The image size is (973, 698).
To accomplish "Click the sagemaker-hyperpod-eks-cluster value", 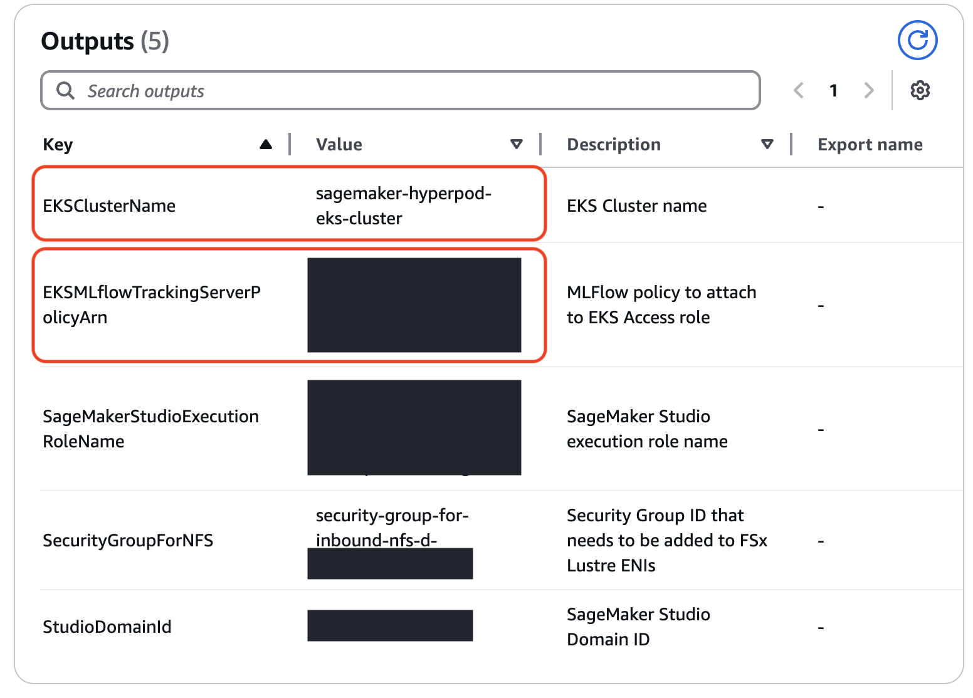I will point(403,206).
